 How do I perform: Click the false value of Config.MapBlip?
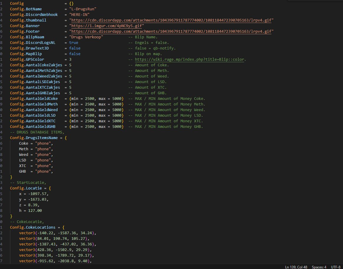[75, 54]
